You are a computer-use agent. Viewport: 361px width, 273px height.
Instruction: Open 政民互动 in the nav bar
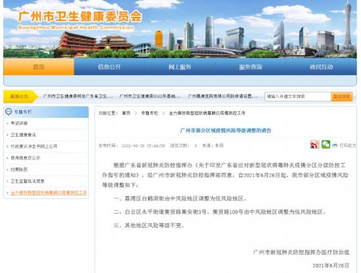[x=322, y=67]
